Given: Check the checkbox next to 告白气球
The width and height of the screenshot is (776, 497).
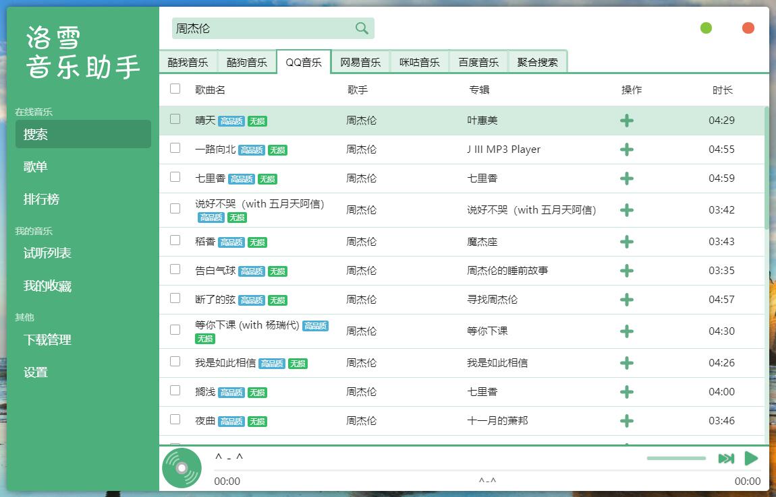Looking at the screenshot, I should tap(175, 270).
